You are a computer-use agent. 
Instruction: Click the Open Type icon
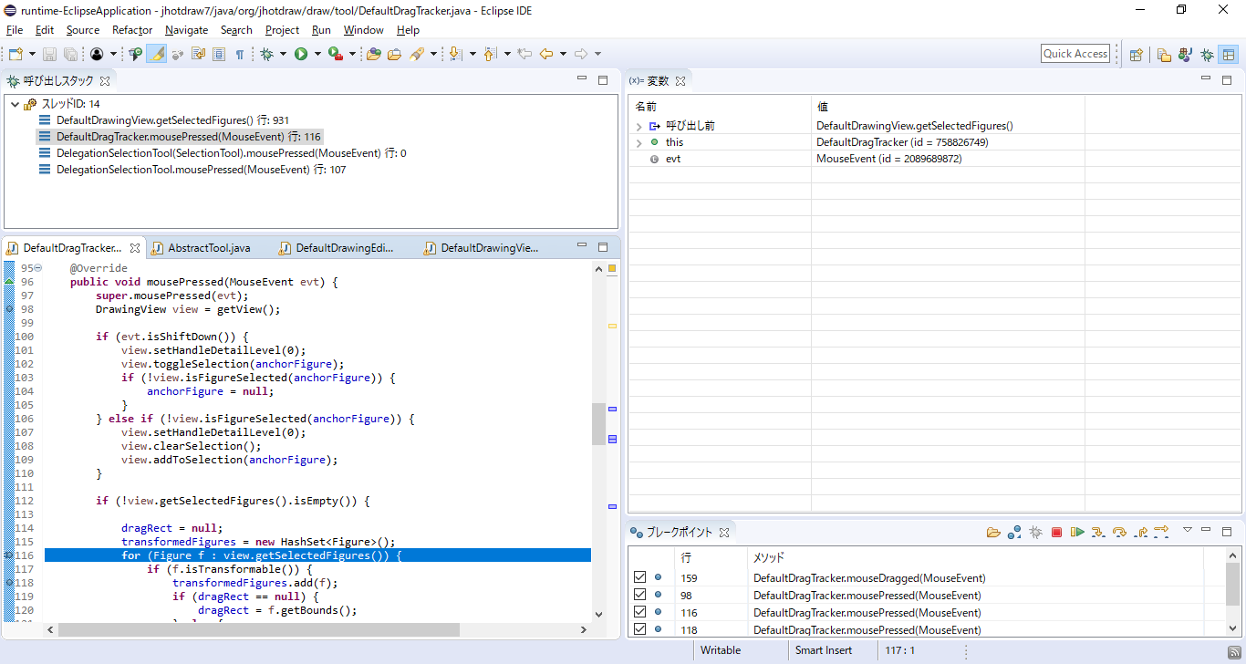tap(374, 54)
